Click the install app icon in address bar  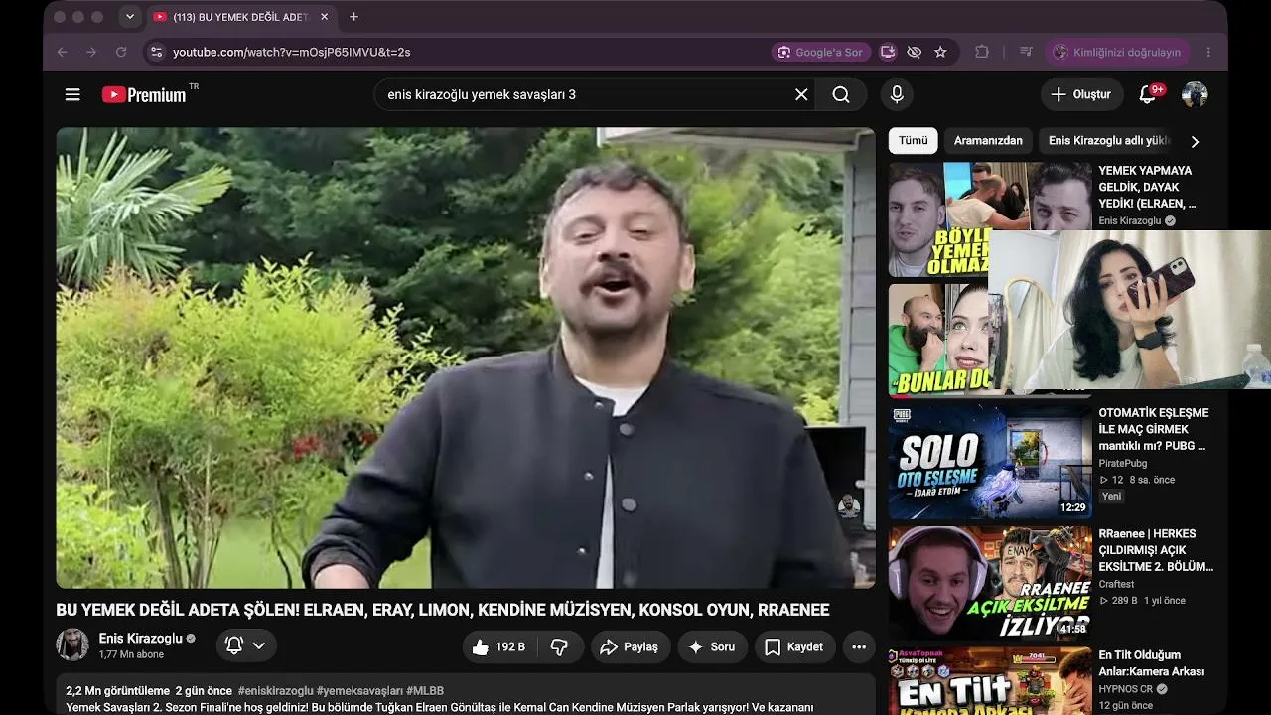point(888,52)
